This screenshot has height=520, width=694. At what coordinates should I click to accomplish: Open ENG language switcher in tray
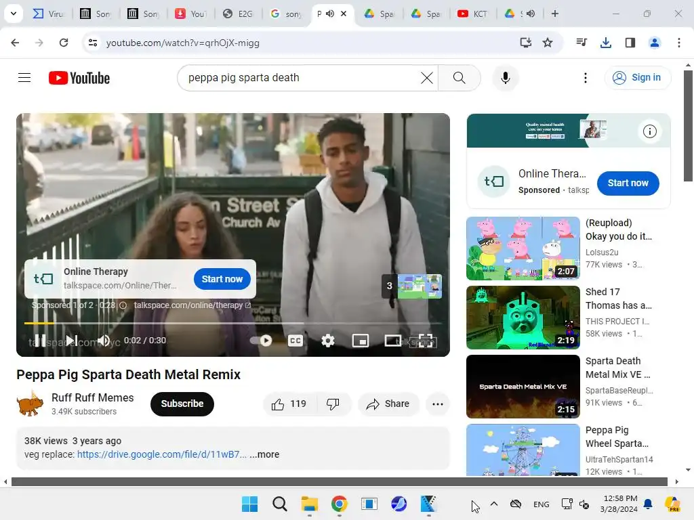542,504
